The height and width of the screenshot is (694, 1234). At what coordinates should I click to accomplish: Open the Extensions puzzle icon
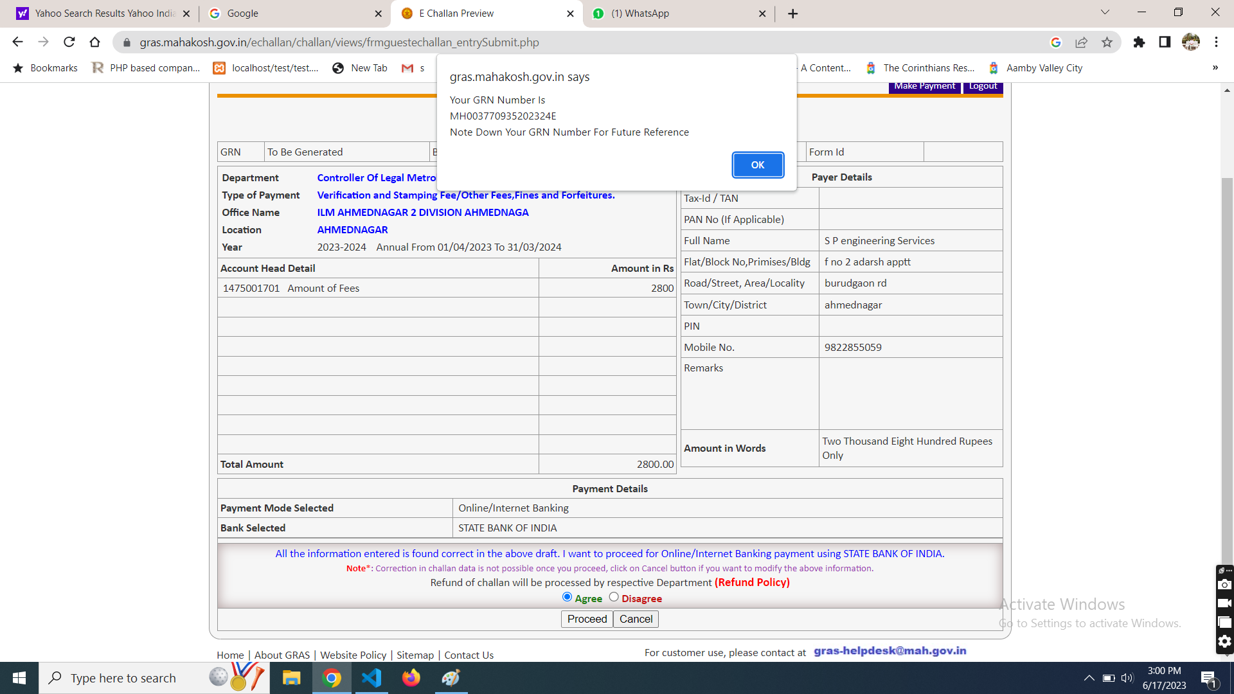point(1139,42)
